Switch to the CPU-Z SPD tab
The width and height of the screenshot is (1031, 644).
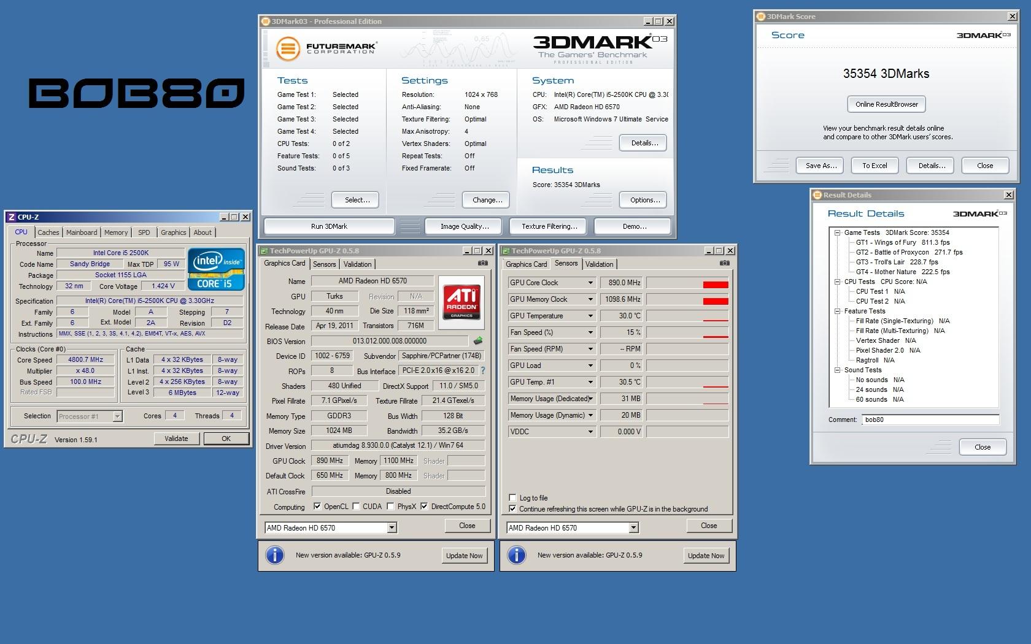pos(144,232)
